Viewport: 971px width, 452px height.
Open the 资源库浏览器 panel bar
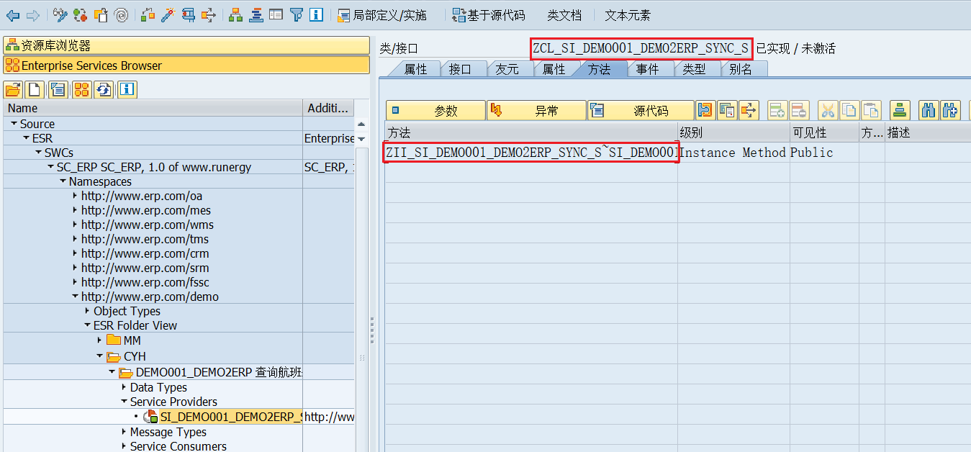186,45
